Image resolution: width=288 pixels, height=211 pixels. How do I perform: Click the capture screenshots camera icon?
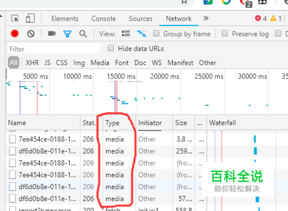click(52, 33)
